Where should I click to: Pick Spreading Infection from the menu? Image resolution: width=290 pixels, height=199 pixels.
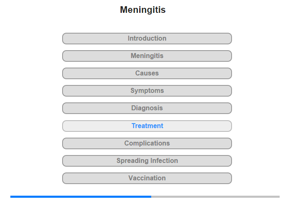click(147, 161)
